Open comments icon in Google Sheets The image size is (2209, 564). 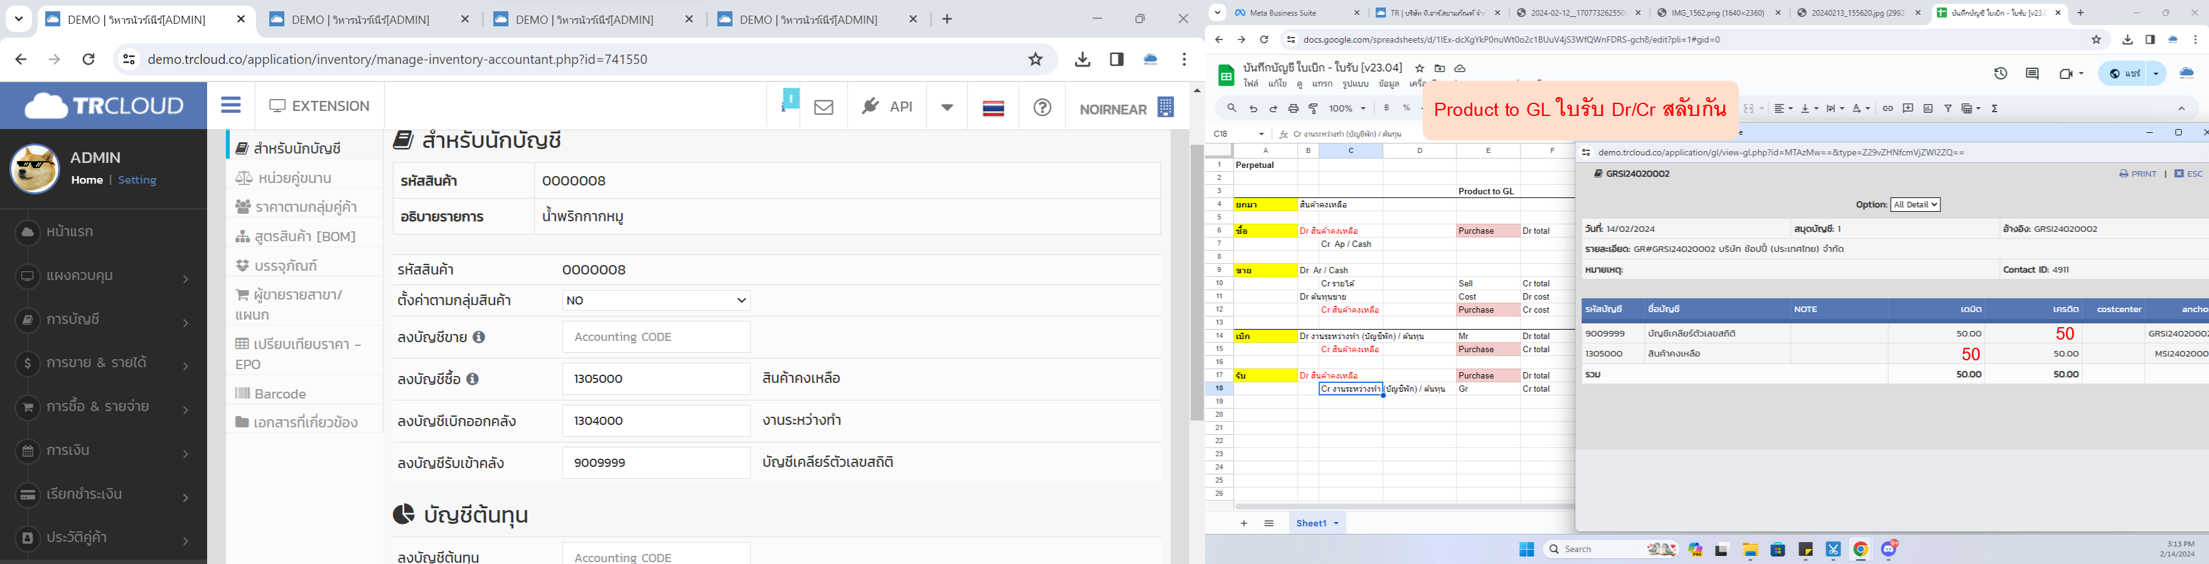(2033, 73)
